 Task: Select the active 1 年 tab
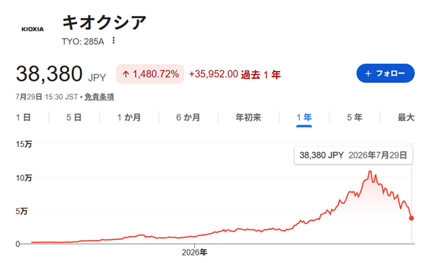tap(304, 117)
